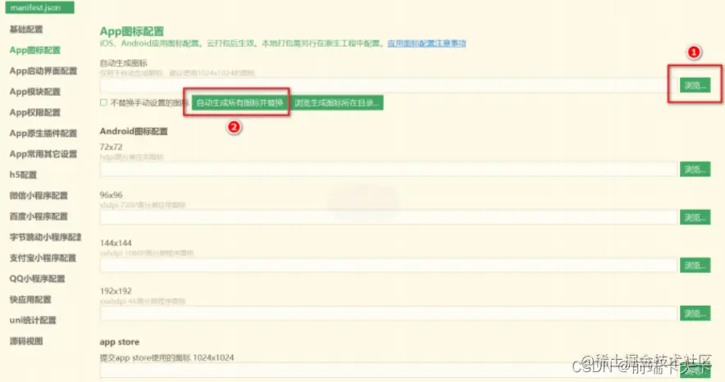Screen dimensions: 725x382
Task: Open h5配置 section
Action: tap(23, 175)
